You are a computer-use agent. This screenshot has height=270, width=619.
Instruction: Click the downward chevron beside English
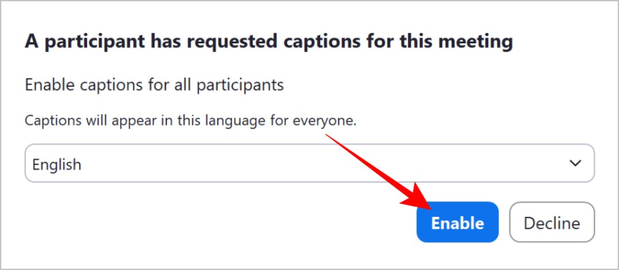(x=575, y=163)
